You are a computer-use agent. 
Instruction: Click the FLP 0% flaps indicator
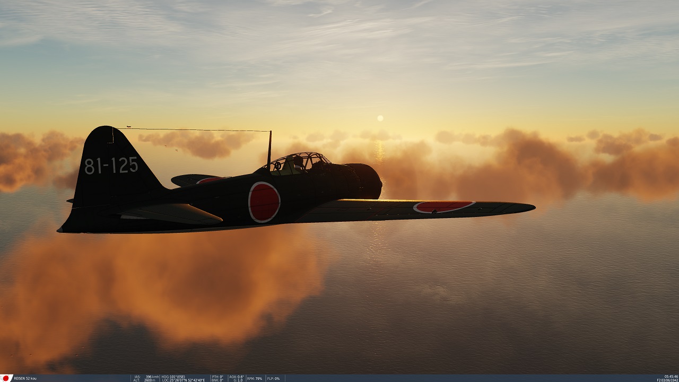[273, 379]
